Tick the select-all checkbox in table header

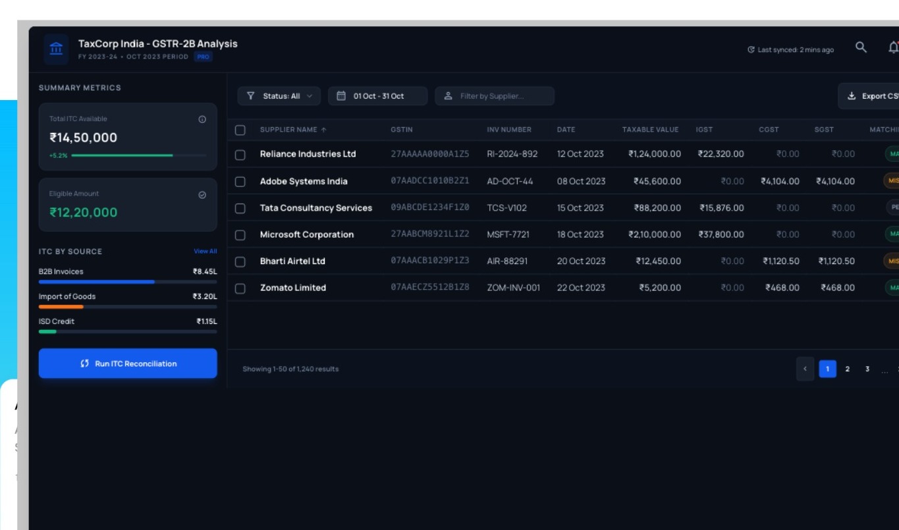[240, 130]
